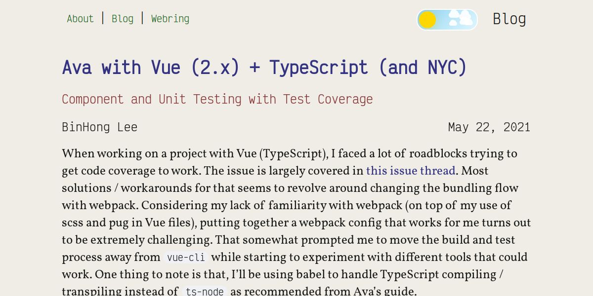The image size is (593, 296).
Task: Click the subtitle 'Component and Unit Testing'
Action: coord(217,99)
